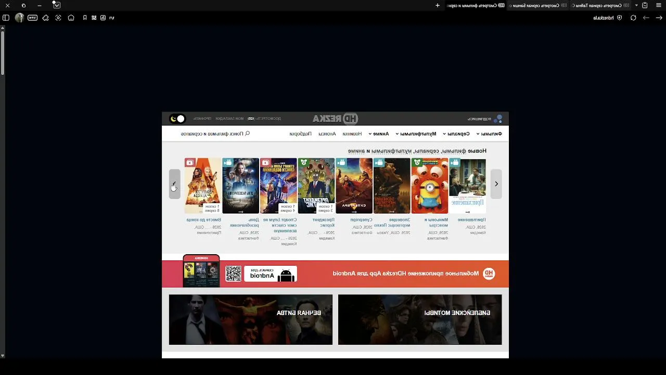Click the carousel arrow beside Приглашение poster

[x=496, y=184]
